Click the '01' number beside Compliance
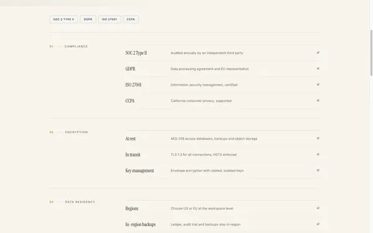This screenshot has width=373, height=233. point(51,47)
